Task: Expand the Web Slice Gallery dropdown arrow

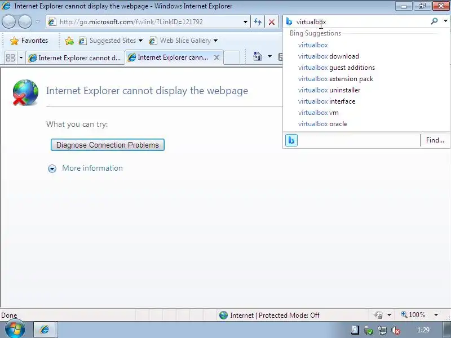Action: click(x=216, y=41)
